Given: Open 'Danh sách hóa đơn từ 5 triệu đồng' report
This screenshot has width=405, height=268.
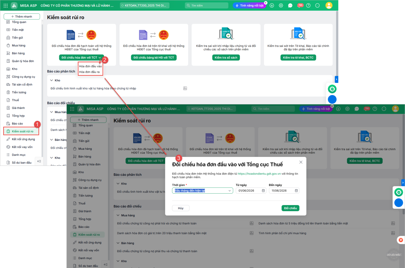Looking at the screenshot, I should click(x=303, y=223).
